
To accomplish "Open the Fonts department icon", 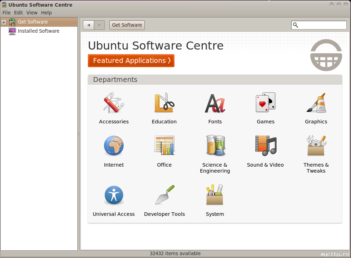I will click(x=215, y=103).
